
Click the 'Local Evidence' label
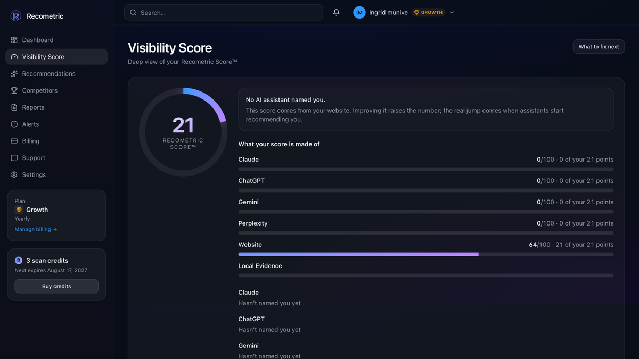click(x=260, y=266)
